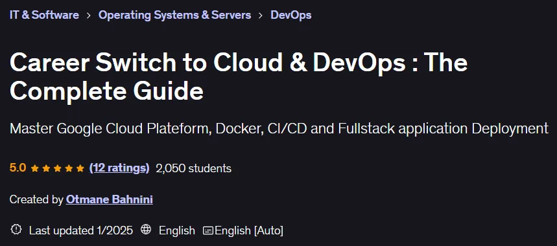
Task: Click the 'Created by' label
Action: [x=36, y=199]
